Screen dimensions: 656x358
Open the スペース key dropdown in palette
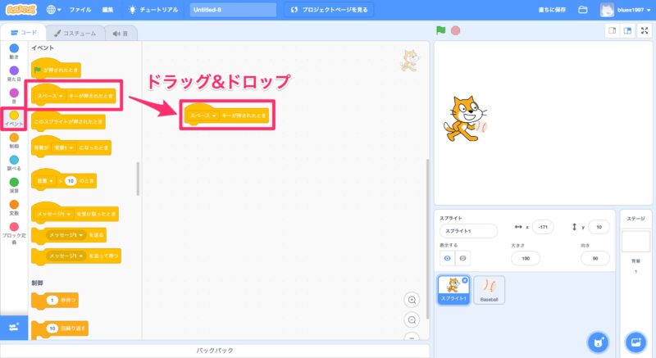tap(61, 96)
